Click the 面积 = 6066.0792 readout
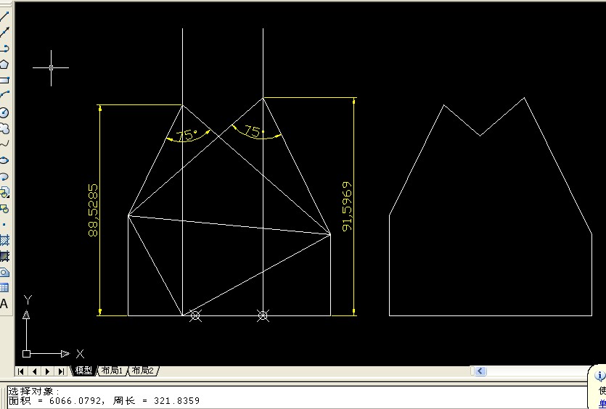The width and height of the screenshot is (606, 409). tap(57, 401)
